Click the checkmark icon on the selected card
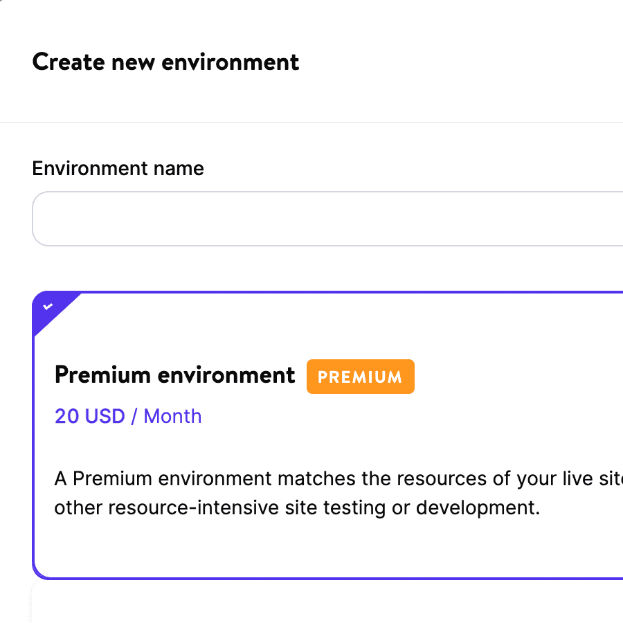Image resolution: width=623 pixels, height=623 pixels. (x=47, y=306)
